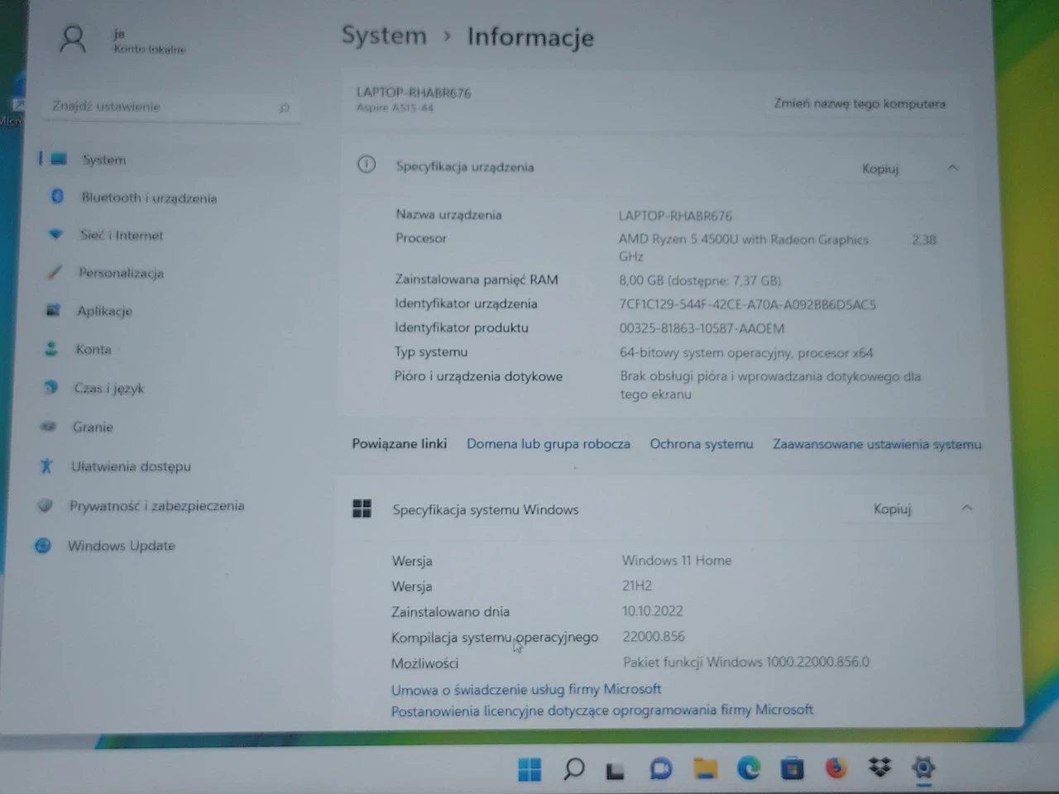Click the Aplikacje icon in sidebar
1059x794 pixels.
[53, 310]
